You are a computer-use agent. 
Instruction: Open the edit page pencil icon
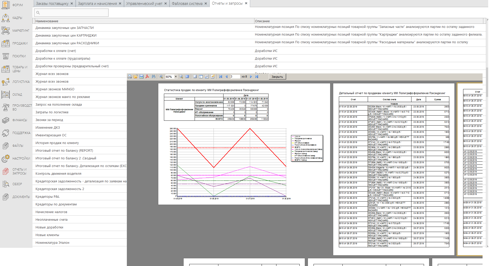pyautogui.click(x=213, y=76)
